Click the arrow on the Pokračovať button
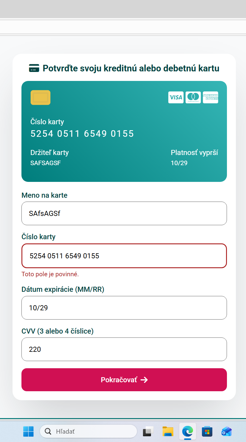Screen dimensions: 246x442 pos(144,380)
